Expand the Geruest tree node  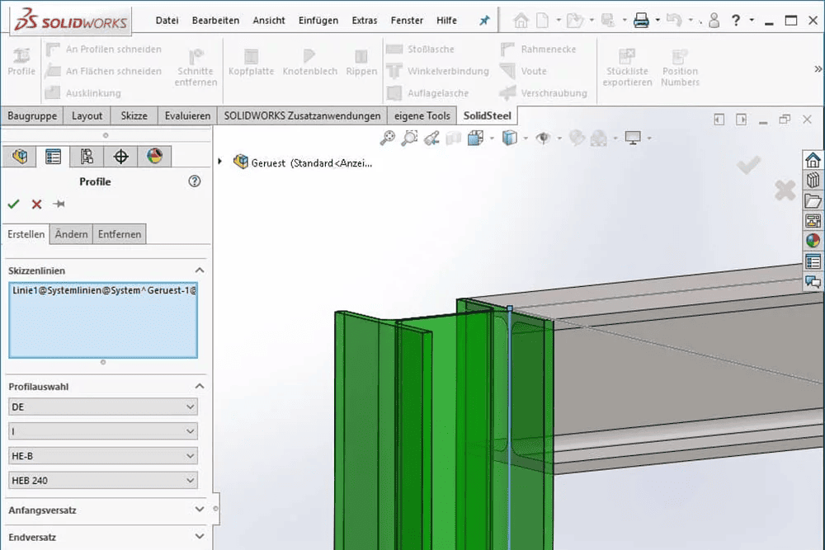tap(220, 162)
